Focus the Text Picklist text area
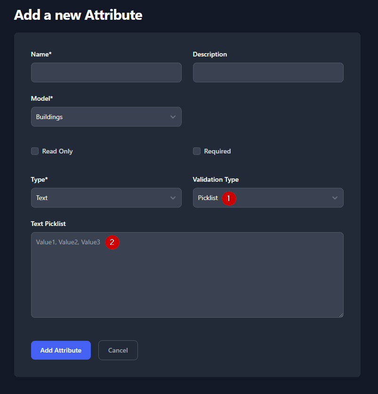This screenshot has height=394, width=378. point(187,278)
